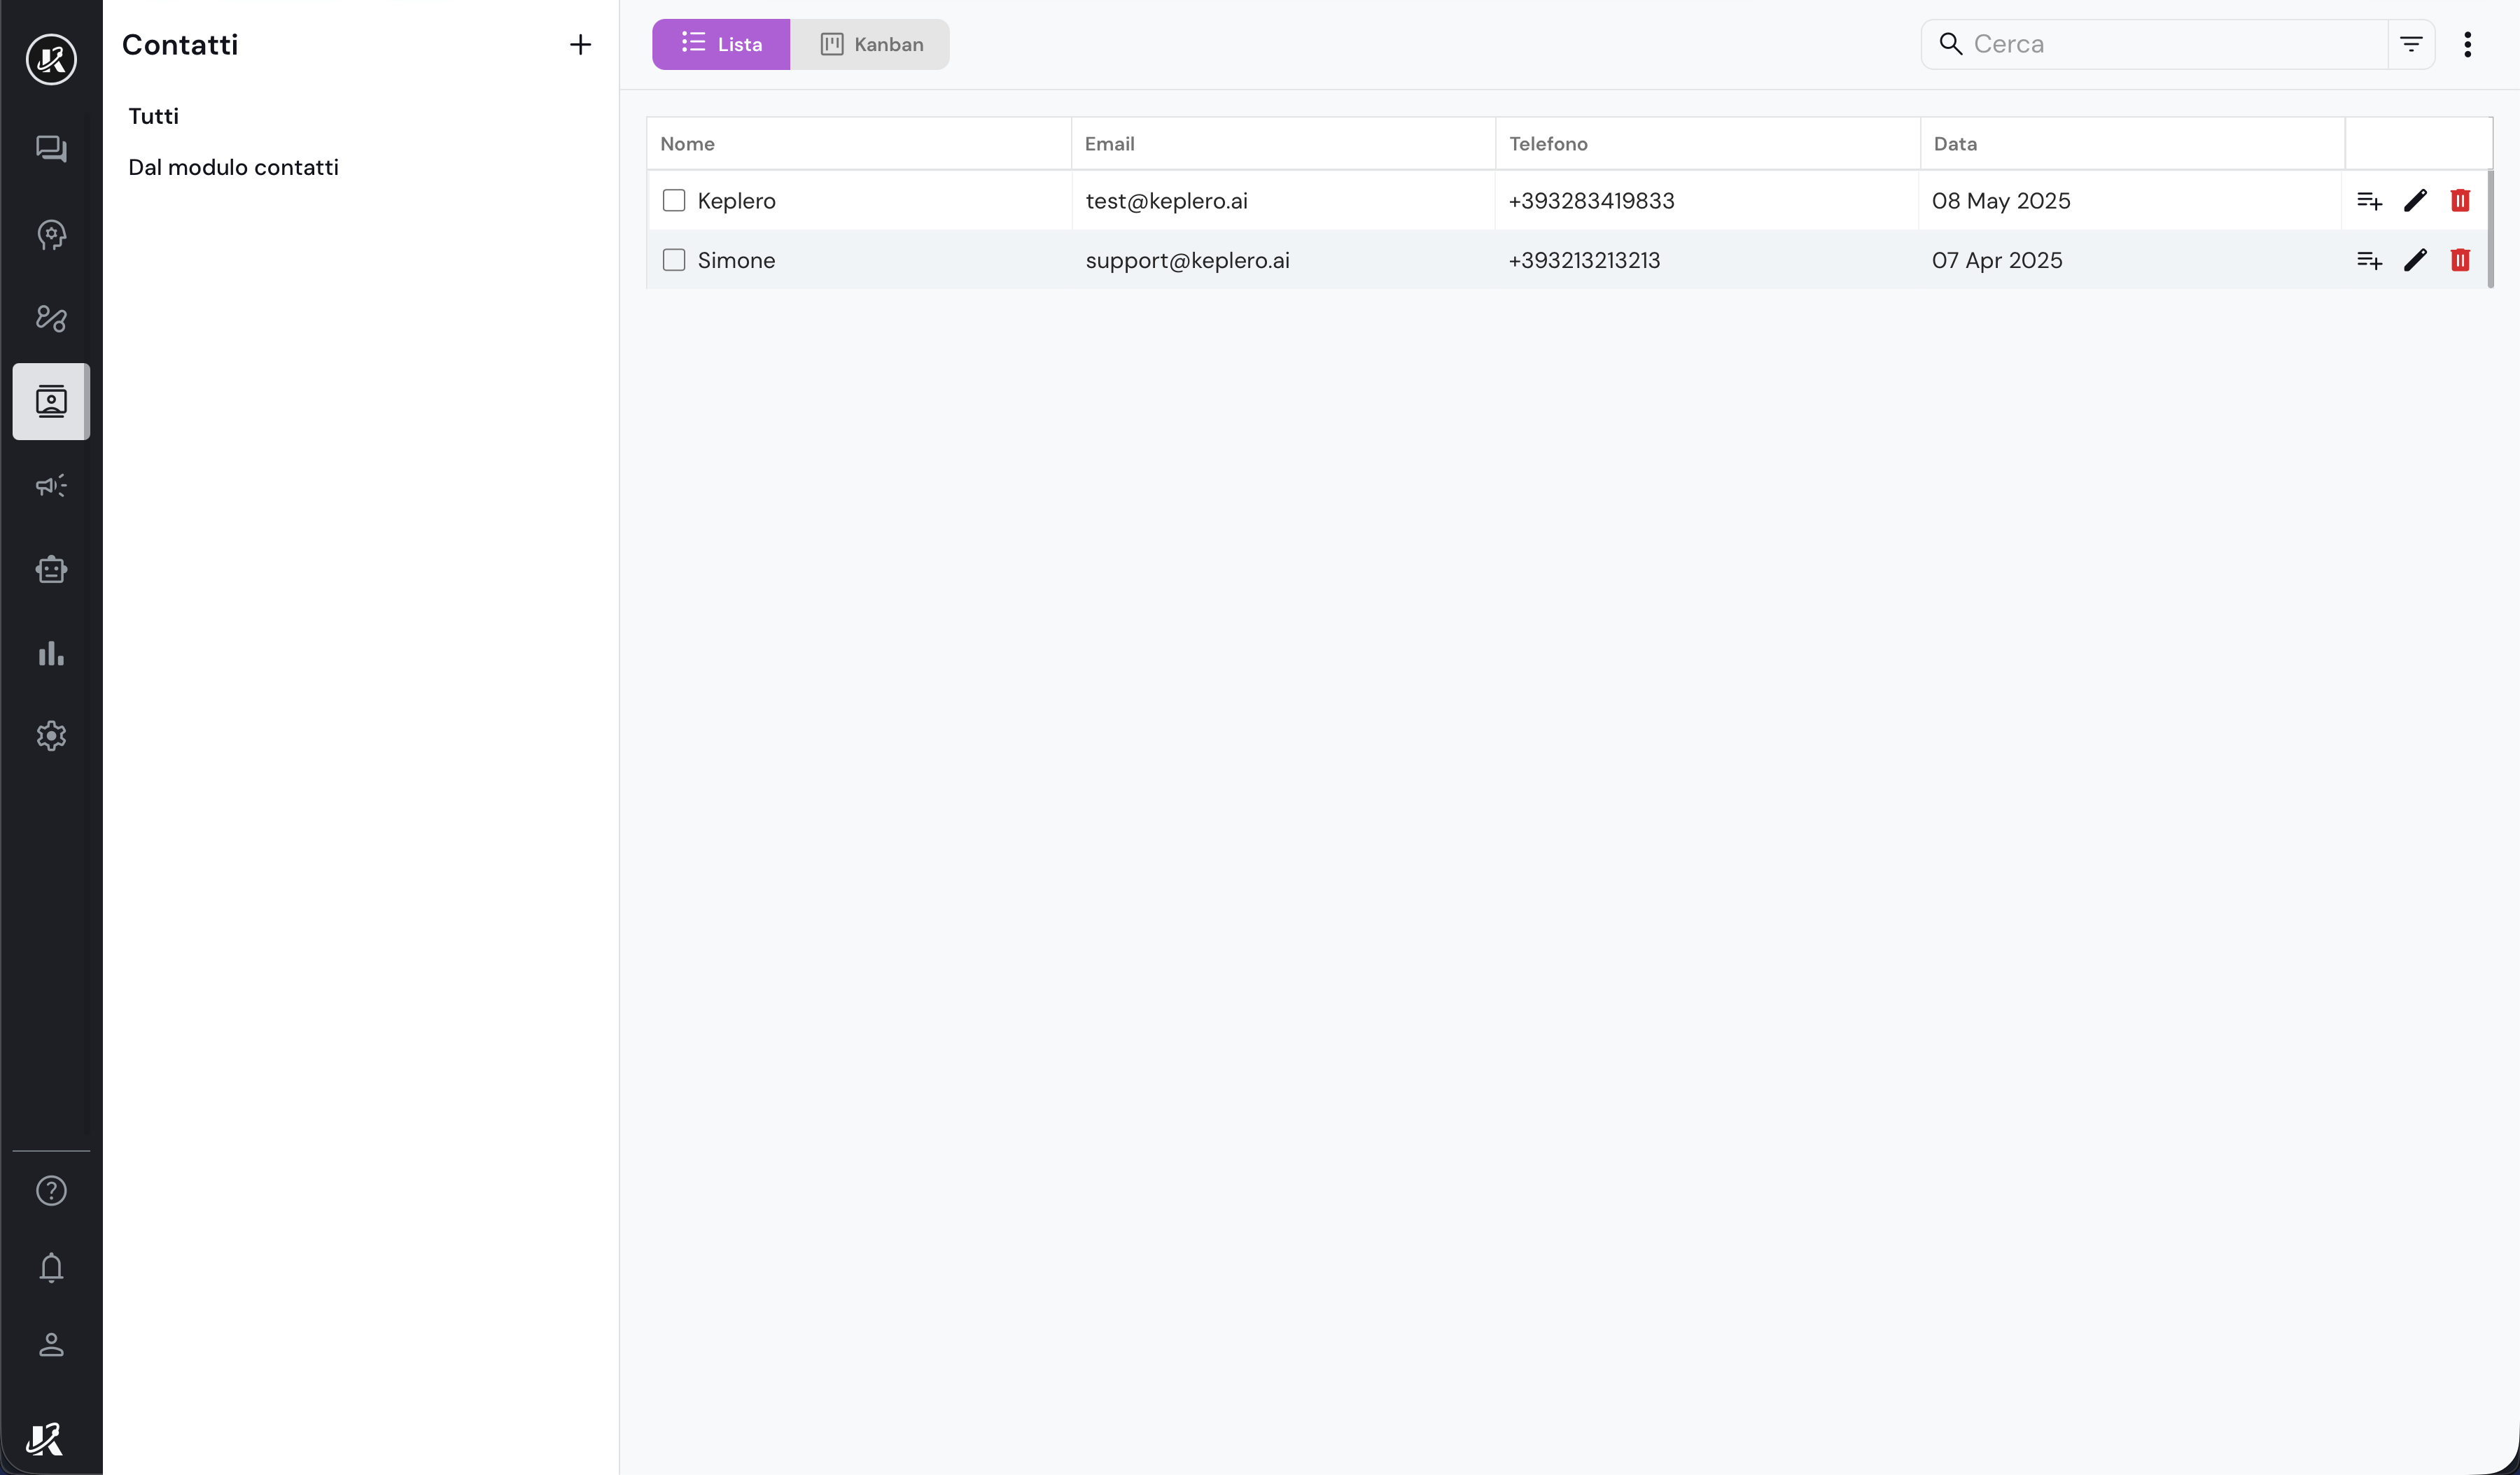Delete the Keplero contact with trash icon
This screenshot has height=1475, width=2520.
[2460, 201]
